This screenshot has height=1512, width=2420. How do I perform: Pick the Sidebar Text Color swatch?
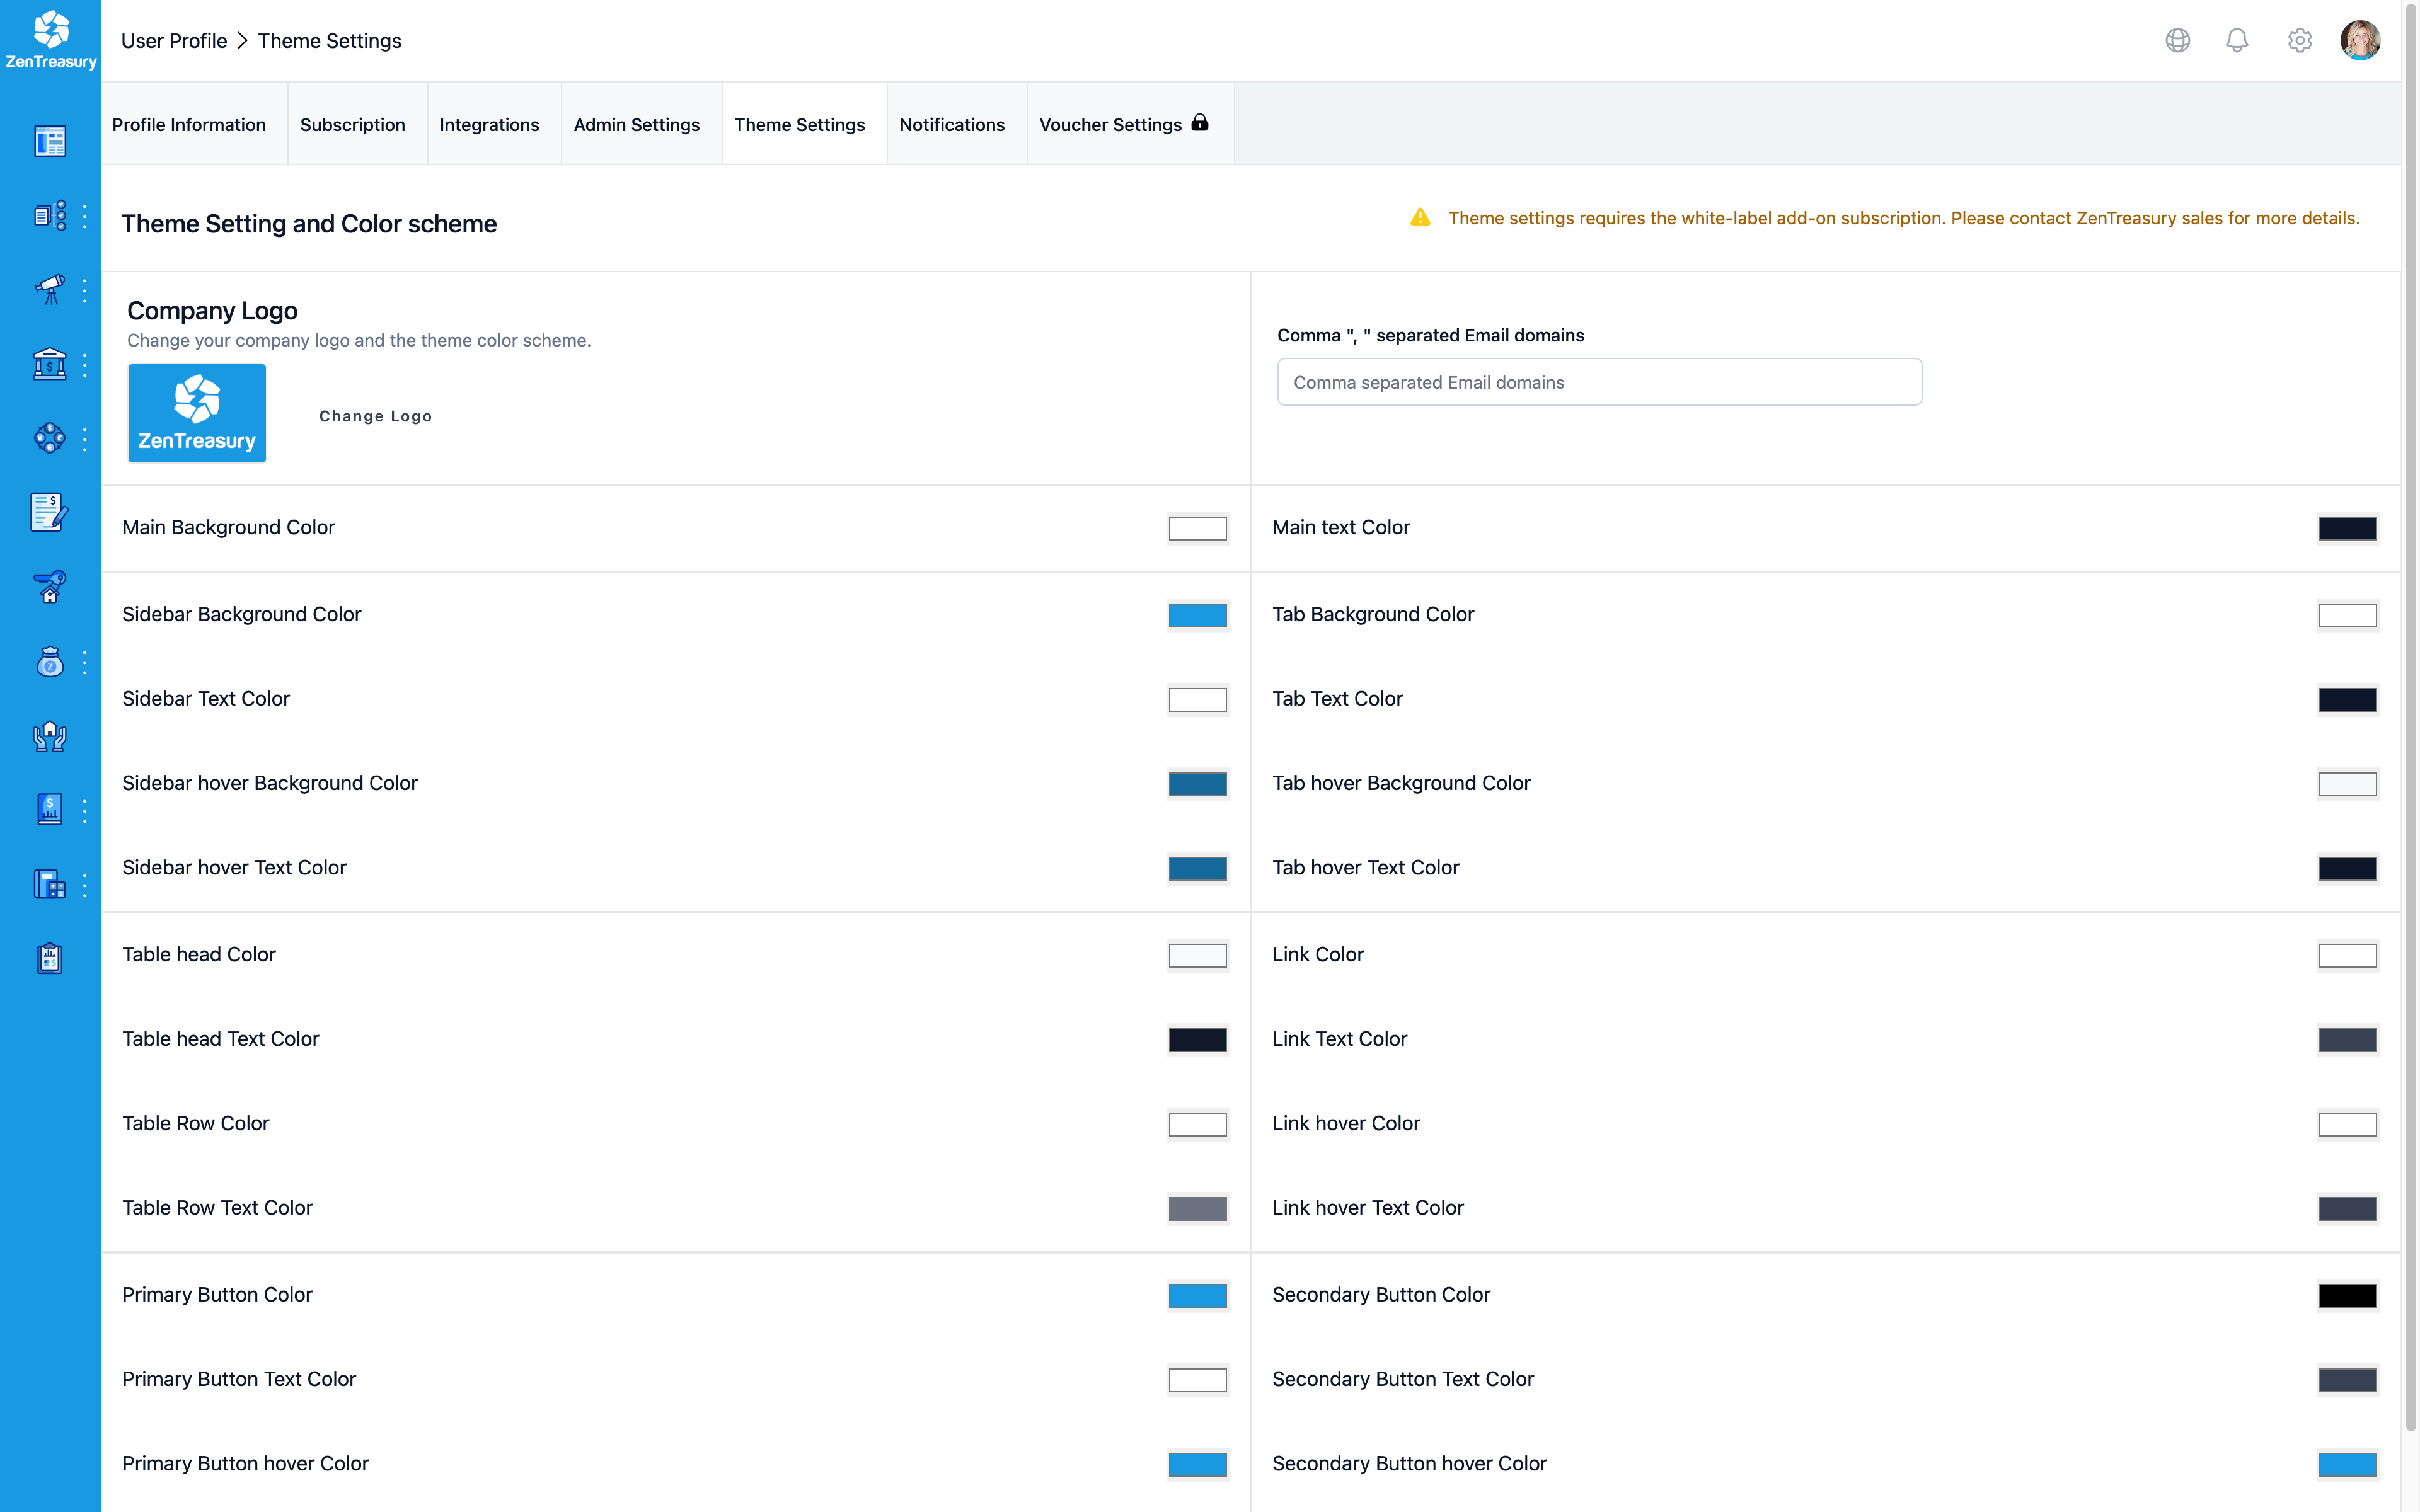1197,699
